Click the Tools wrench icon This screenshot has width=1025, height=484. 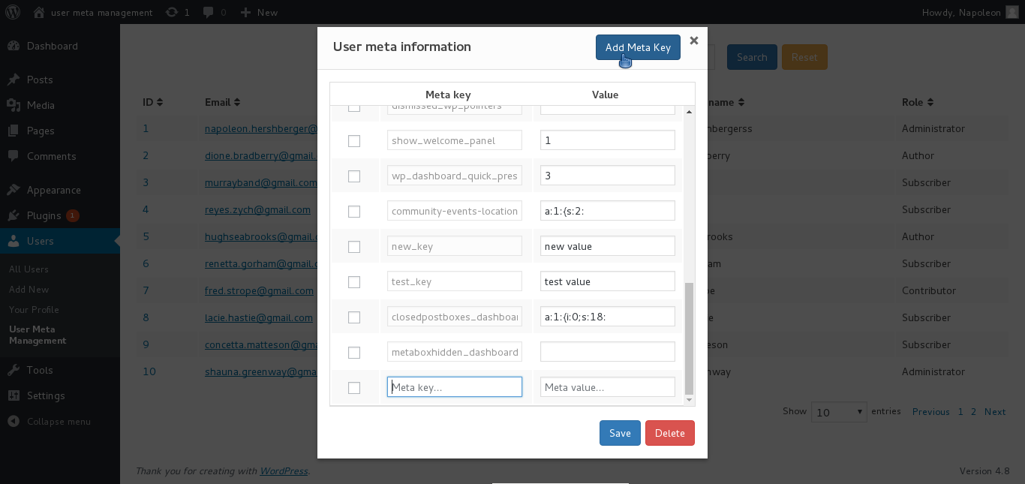(14, 370)
